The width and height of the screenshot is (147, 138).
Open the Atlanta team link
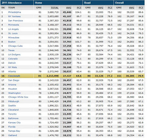pos(12,71)
